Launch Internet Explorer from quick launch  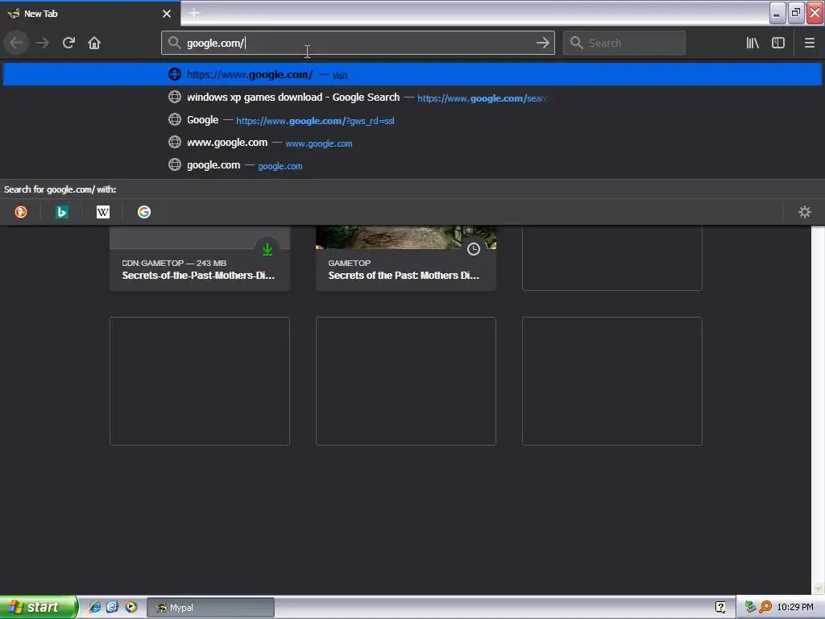(95, 607)
